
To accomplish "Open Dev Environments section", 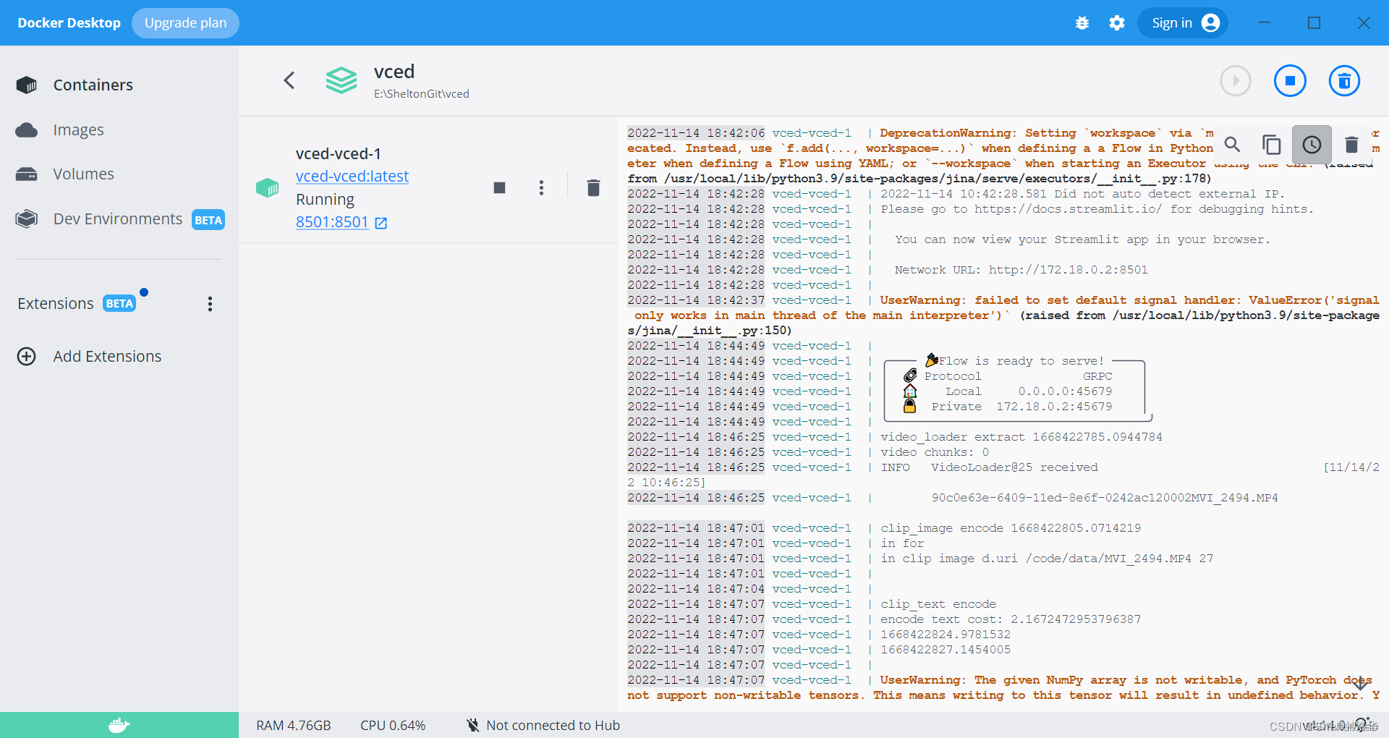I will tap(119, 219).
